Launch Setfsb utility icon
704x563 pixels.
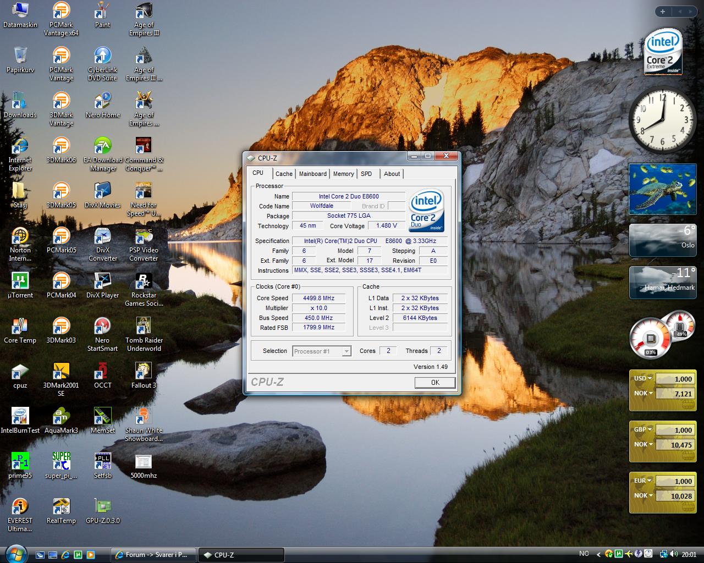(102, 466)
